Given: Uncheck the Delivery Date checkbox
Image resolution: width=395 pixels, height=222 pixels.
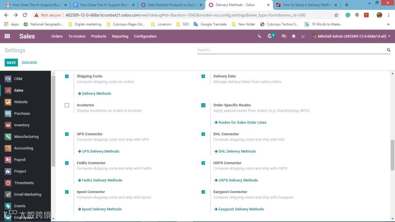Looking at the screenshot, I should (203, 76).
